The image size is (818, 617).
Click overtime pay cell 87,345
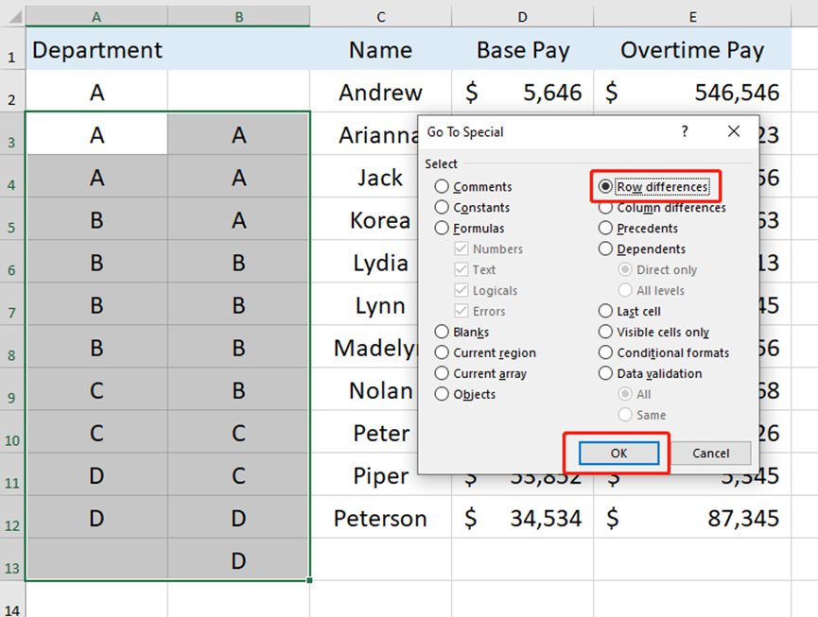pyautogui.click(x=692, y=518)
